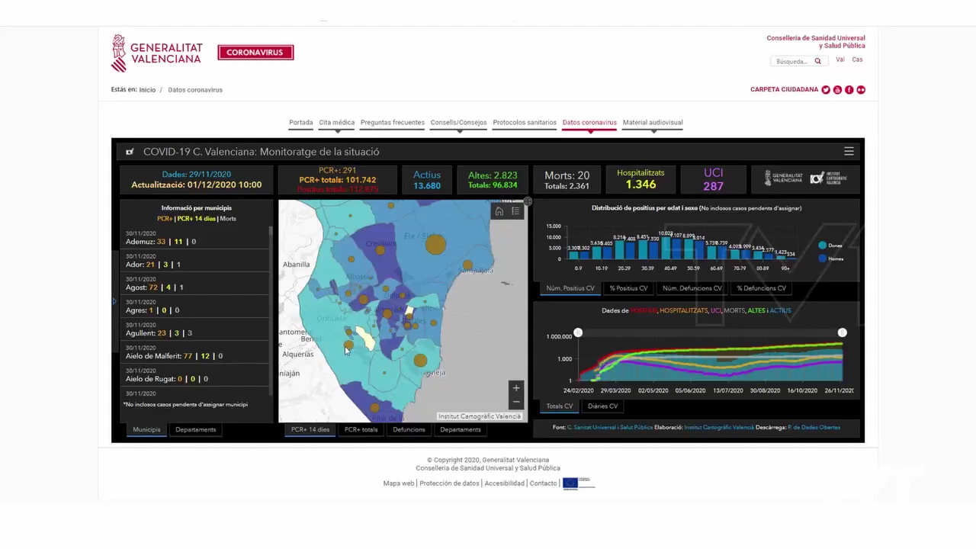Viewport: 976px width, 549px height.
Task: Toggle Homes series in chart legend
Action: pos(822,258)
